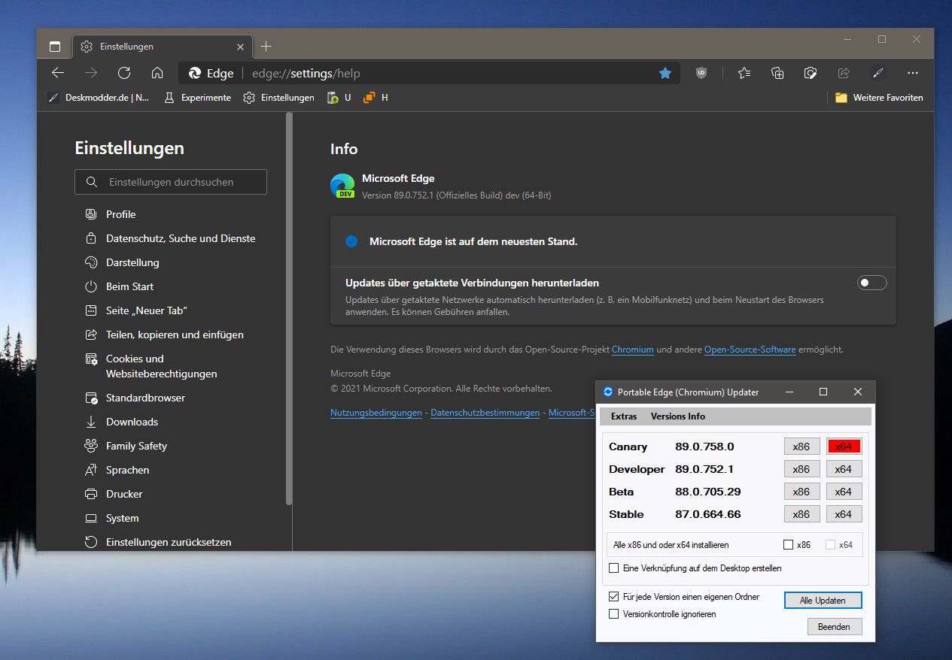Click x86 button for Canary
The width and height of the screenshot is (952, 660).
[x=801, y=447]
